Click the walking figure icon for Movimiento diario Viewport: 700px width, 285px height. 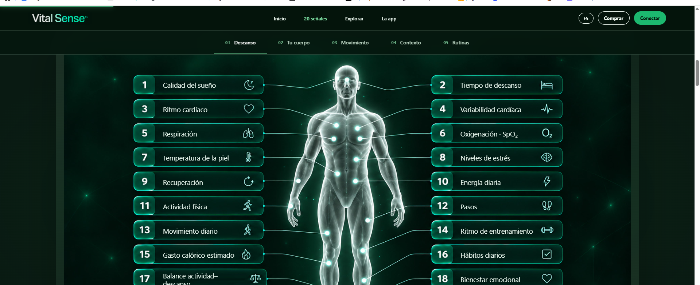click(248, 230)
